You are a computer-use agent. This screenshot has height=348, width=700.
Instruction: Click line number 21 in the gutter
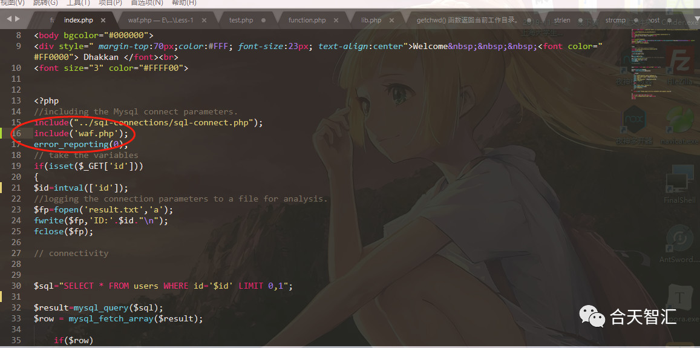[x=16, y=188]
